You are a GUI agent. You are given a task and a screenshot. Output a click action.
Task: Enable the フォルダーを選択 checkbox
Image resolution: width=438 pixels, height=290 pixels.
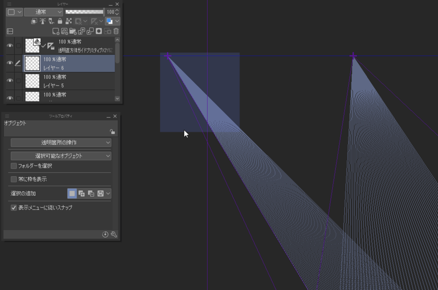point(13,166)
